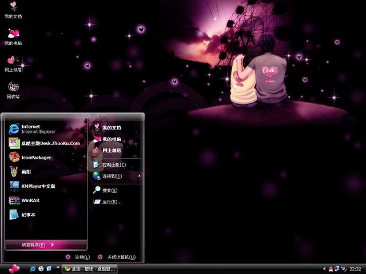Click 注销(L) log off button
This screenshot has height=274, width=366.
click(78, 257)
